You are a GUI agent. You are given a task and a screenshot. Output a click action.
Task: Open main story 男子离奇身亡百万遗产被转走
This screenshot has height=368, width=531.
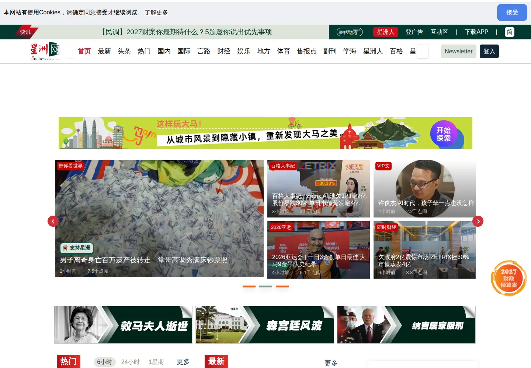(159, 219)
